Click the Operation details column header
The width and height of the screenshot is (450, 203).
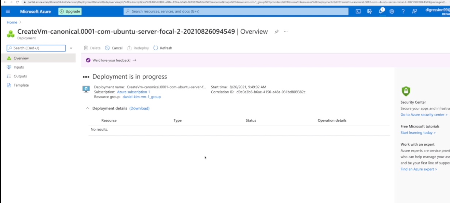pos(332,120)
